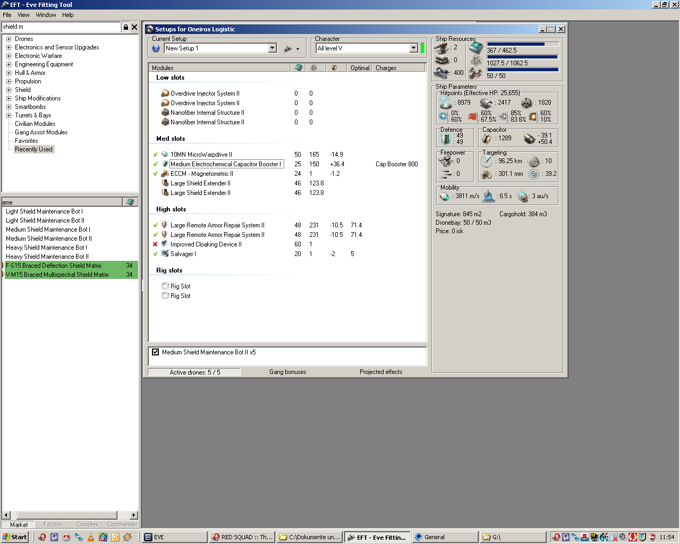Expand the Electronic Warfare category

pos(8,56)
